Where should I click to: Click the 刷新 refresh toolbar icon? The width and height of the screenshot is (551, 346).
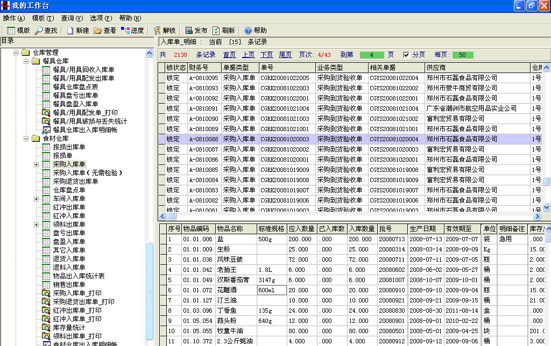216,31
